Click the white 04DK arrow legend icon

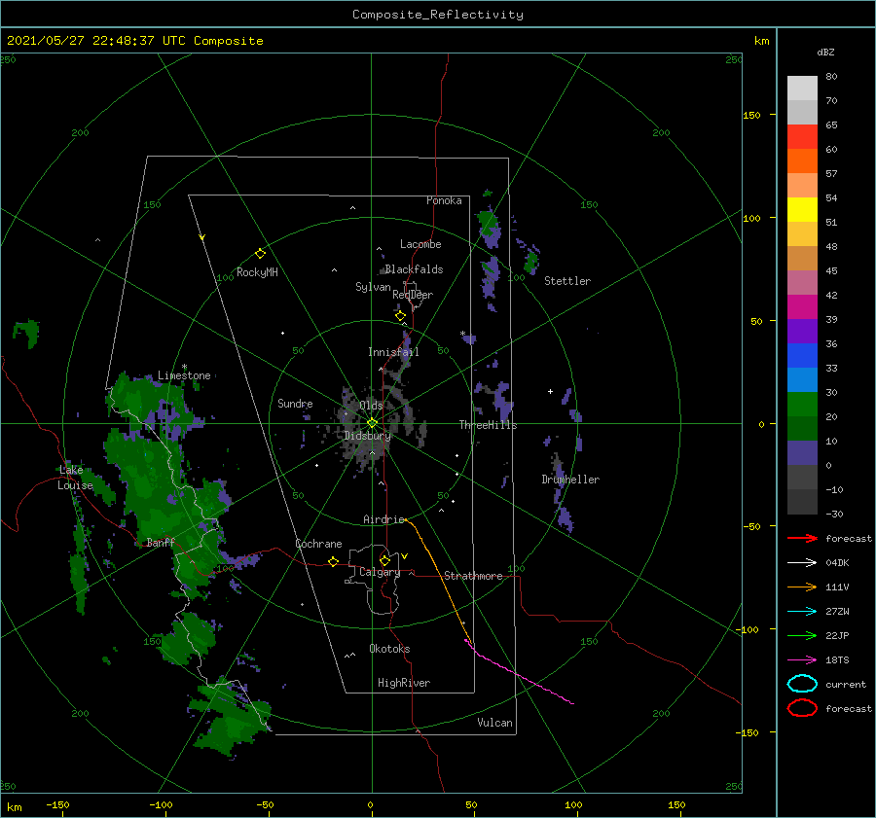(x=802, y=563)
